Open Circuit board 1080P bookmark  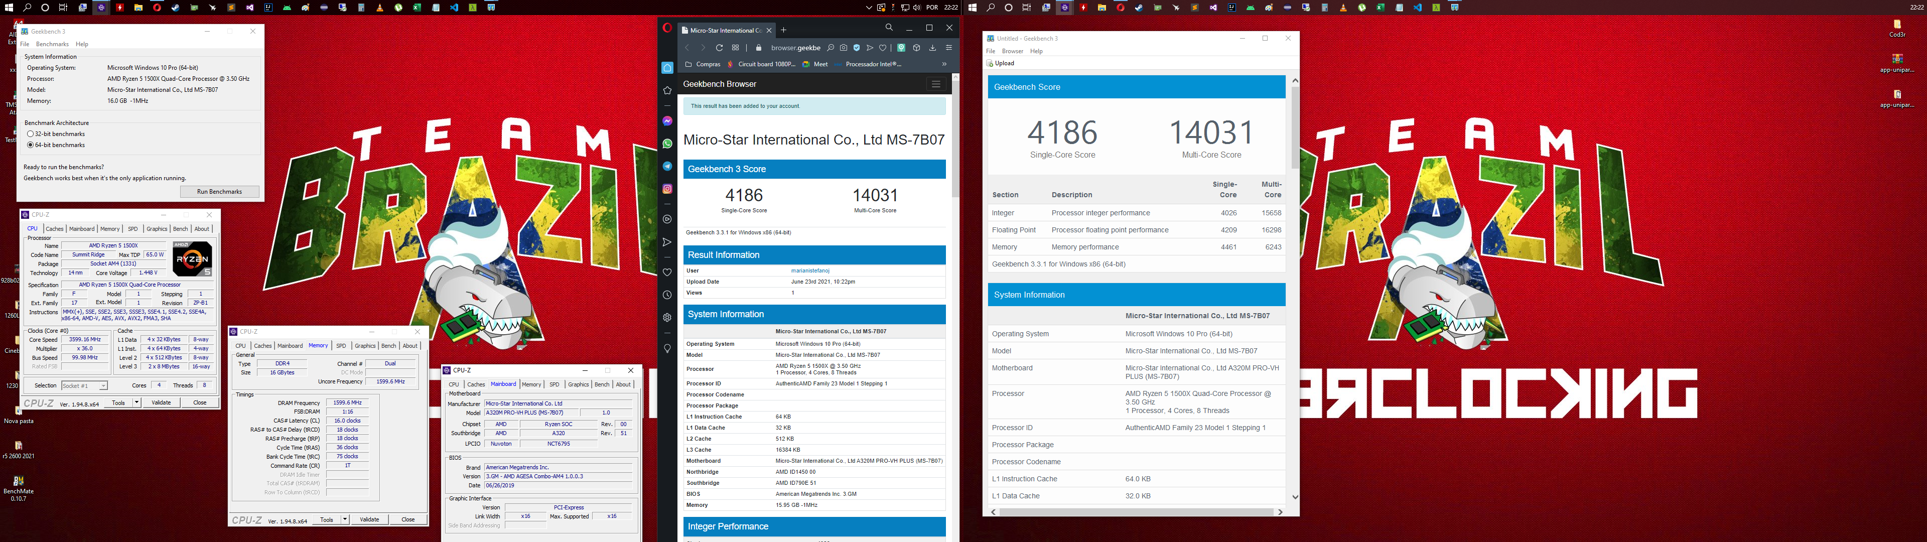click(x=762, y=64)
